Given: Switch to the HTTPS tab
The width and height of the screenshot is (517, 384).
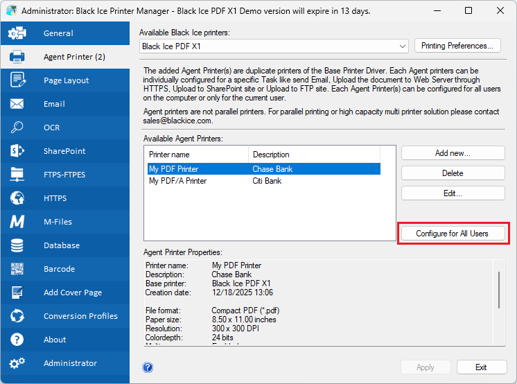Looking at the screenshot, I should [x=55, y=198].
